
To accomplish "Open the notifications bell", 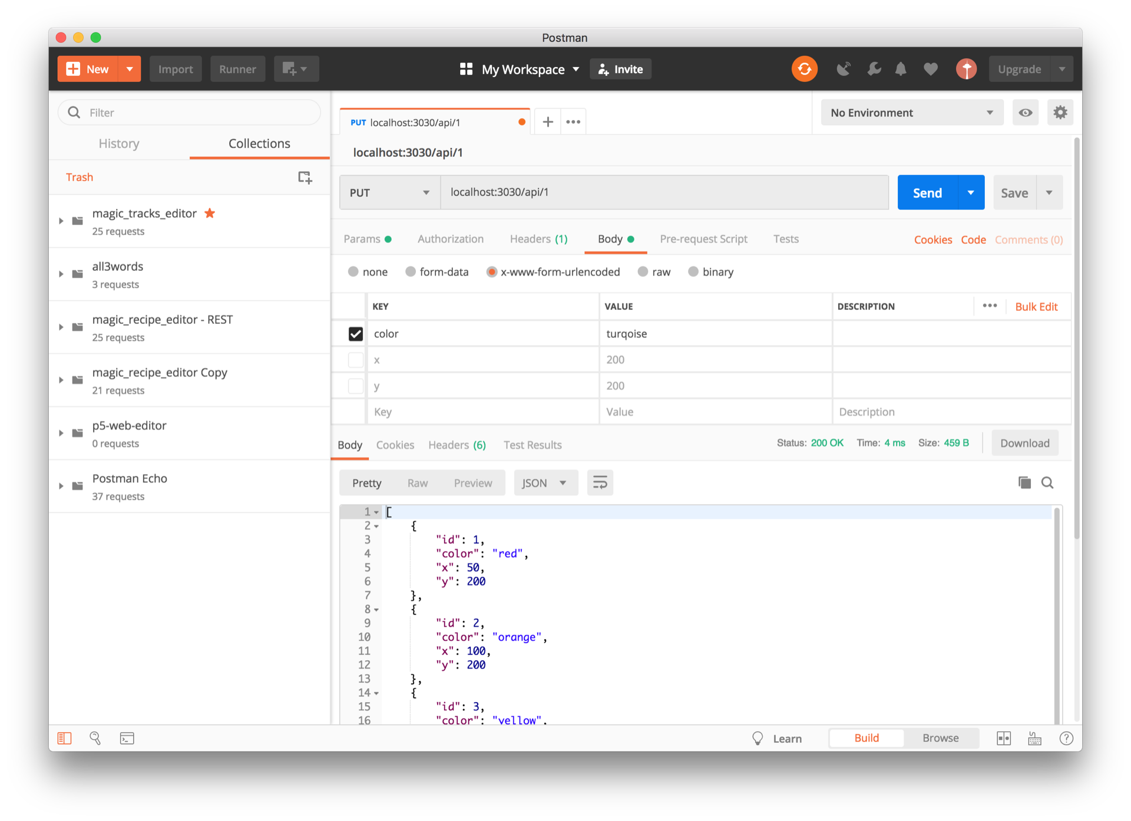I will (901, 69).
